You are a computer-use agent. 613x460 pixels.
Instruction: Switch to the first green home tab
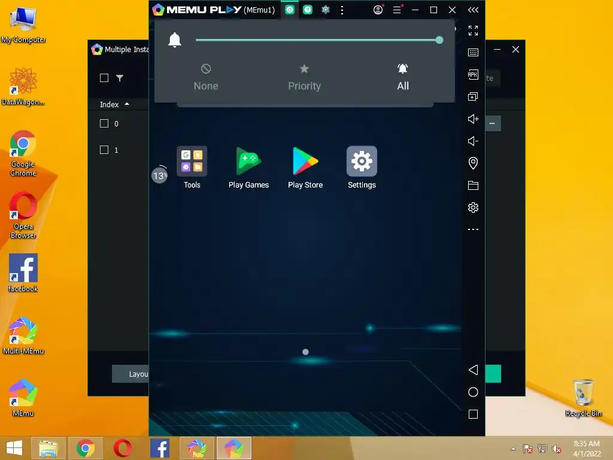coord(290,10)
